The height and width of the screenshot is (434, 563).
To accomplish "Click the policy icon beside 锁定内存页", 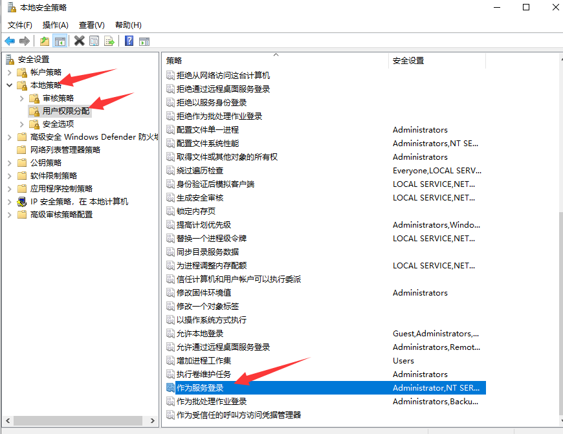I will click(170, 211).
